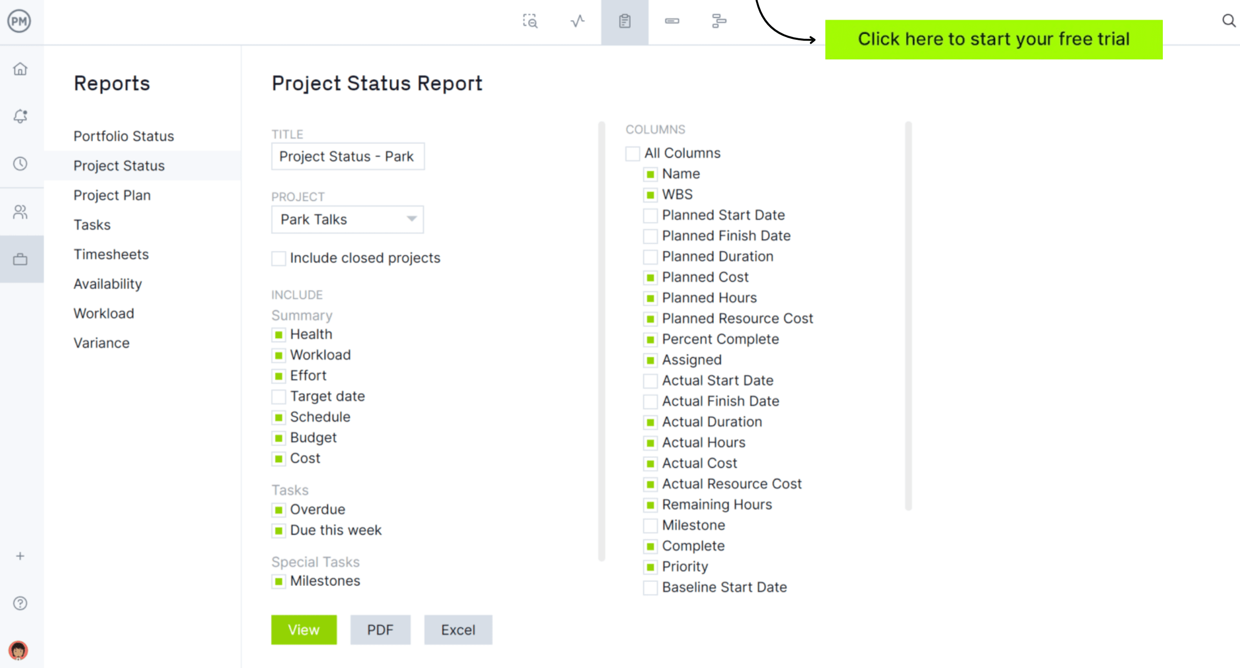Click the filter/search icon in toolbar
The image size is (1240, 668).
point(531,22)
